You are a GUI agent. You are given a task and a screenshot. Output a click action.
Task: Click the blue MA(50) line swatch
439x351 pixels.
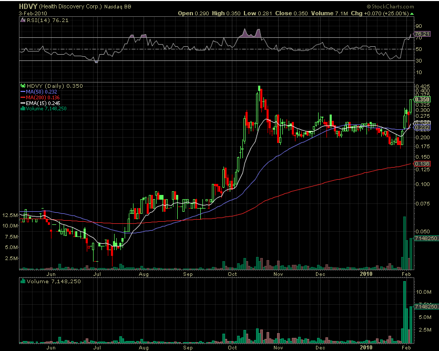click(x=23, y=92)
